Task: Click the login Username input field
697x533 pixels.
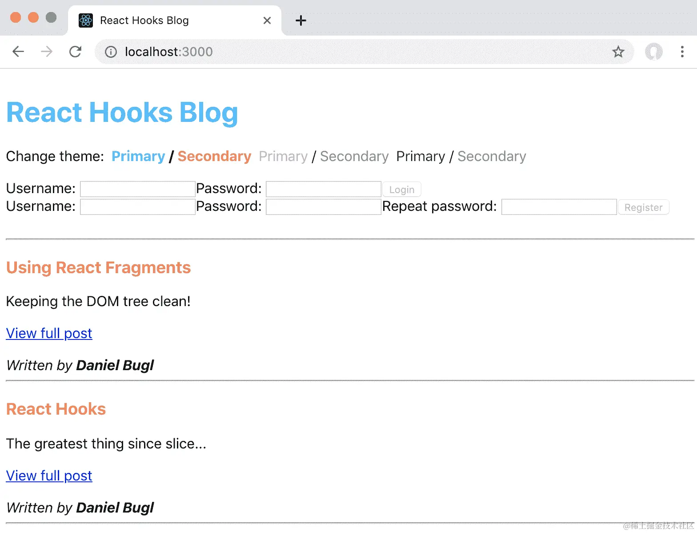Action: 138,189
